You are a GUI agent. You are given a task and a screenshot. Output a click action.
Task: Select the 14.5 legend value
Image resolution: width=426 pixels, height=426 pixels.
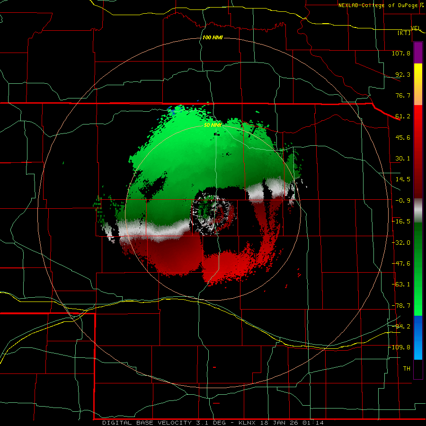click(403, 179)
